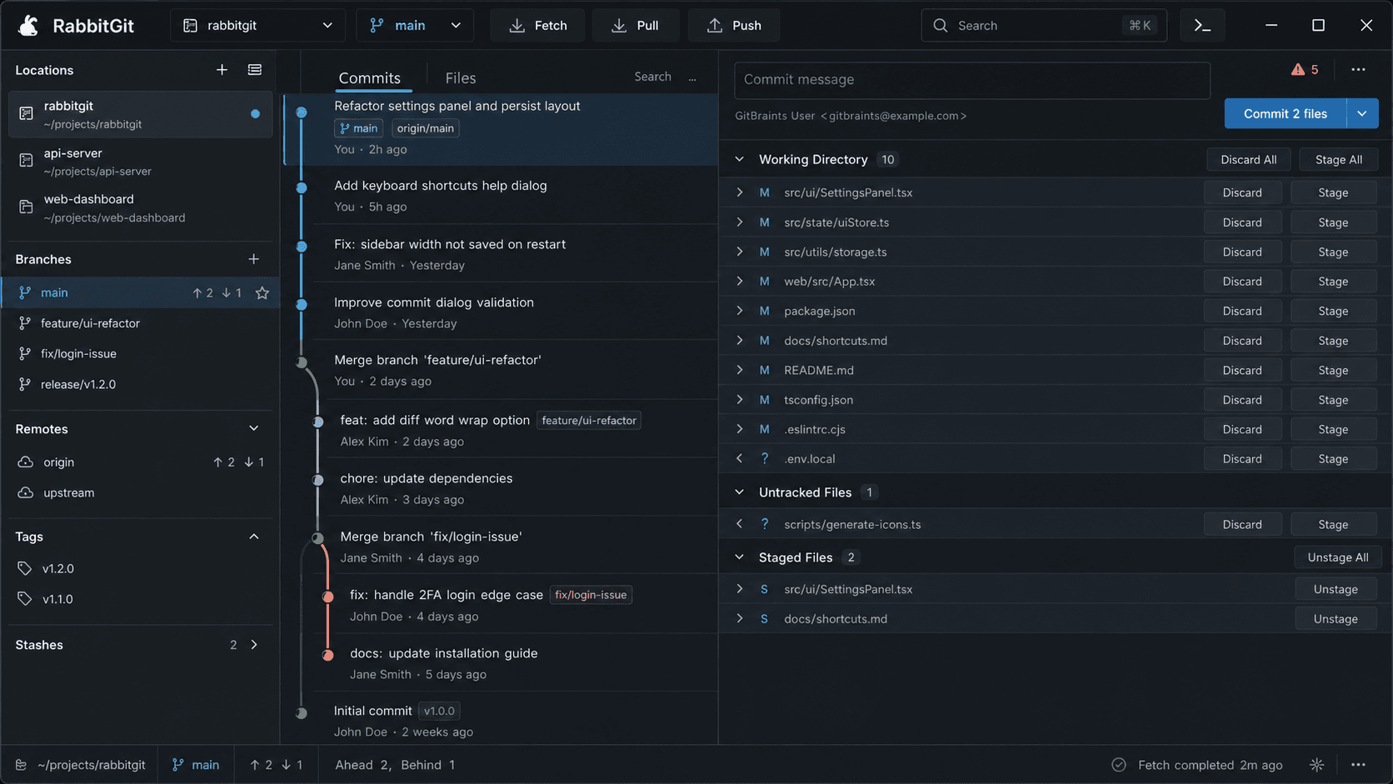Add a new location with the plus icon

click(x=222, y=70)
